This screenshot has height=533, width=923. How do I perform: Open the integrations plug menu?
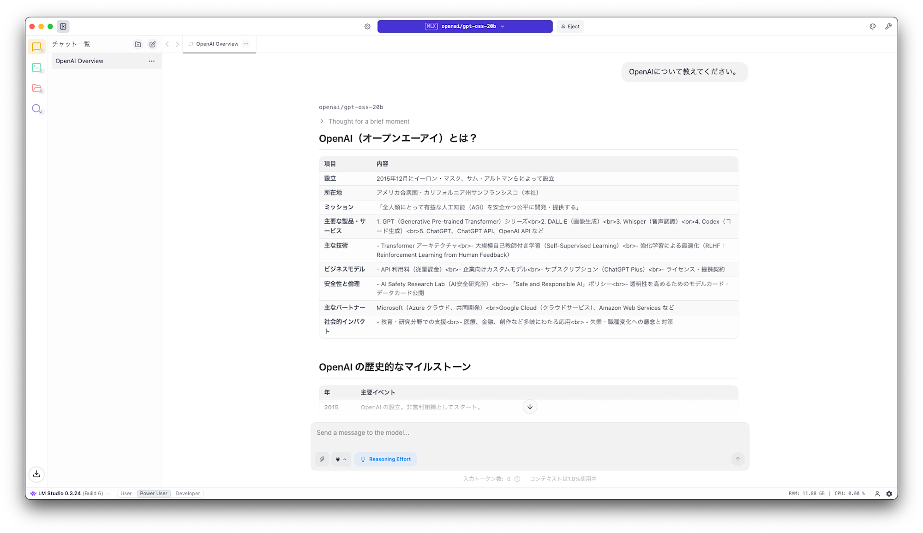click(341, 459)
